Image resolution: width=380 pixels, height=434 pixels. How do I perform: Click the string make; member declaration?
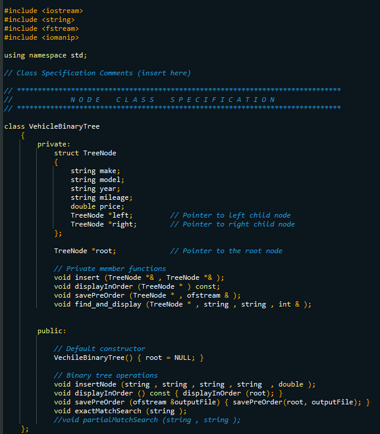click(x=96, y=171)
